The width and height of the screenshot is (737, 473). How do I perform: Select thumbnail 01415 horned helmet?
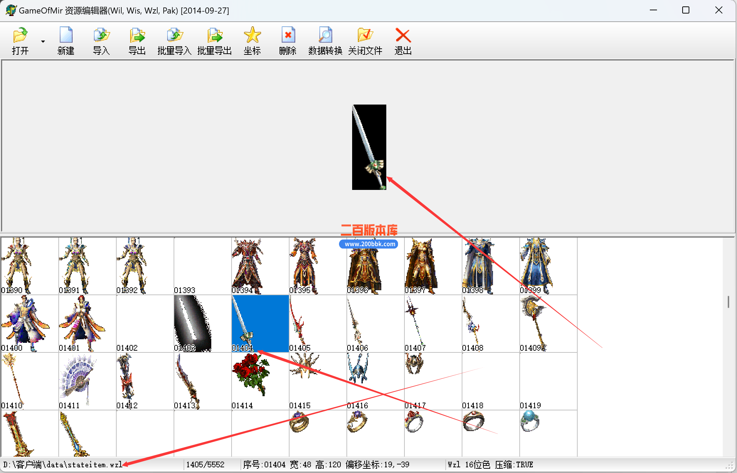318,381
